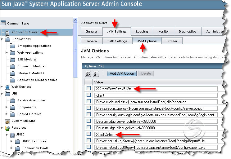Expand the Components tree node
The height and width of the screenshot is (159, 231).
(7, 107)
